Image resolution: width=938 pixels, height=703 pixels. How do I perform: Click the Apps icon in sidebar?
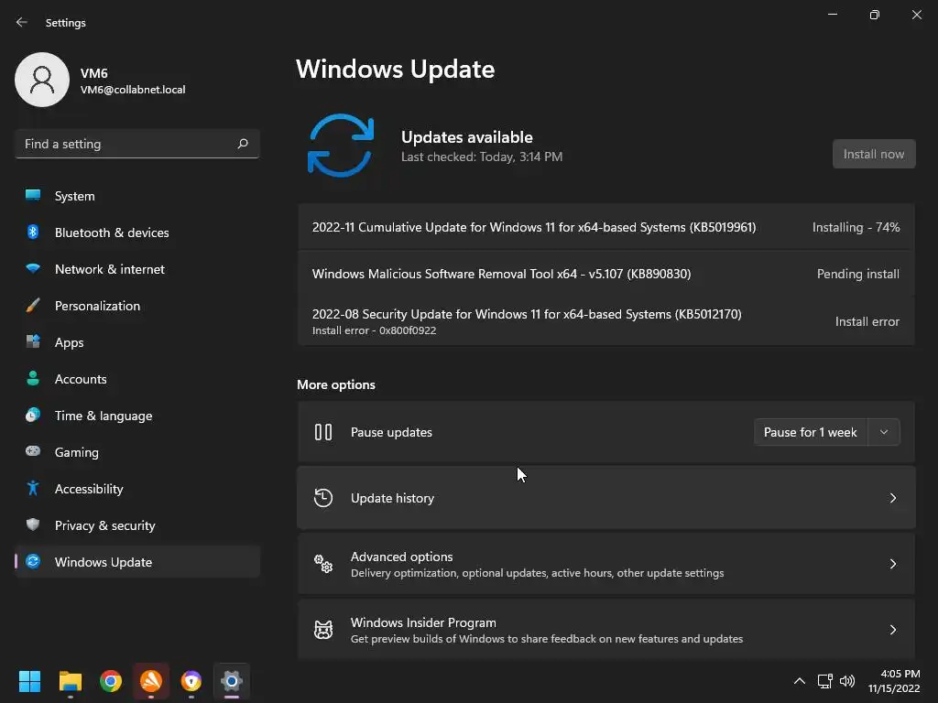33,342
